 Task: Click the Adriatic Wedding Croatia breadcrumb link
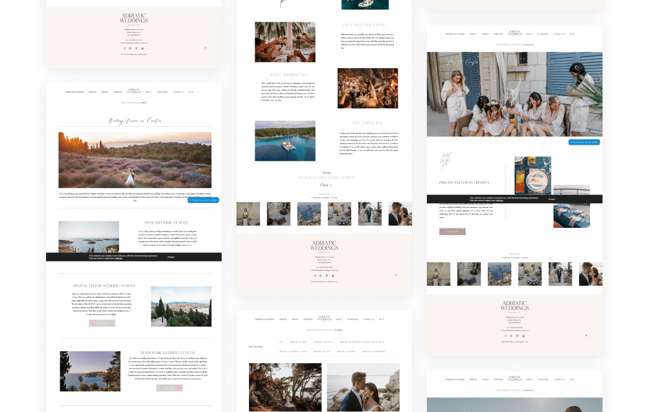coord(130,102)
